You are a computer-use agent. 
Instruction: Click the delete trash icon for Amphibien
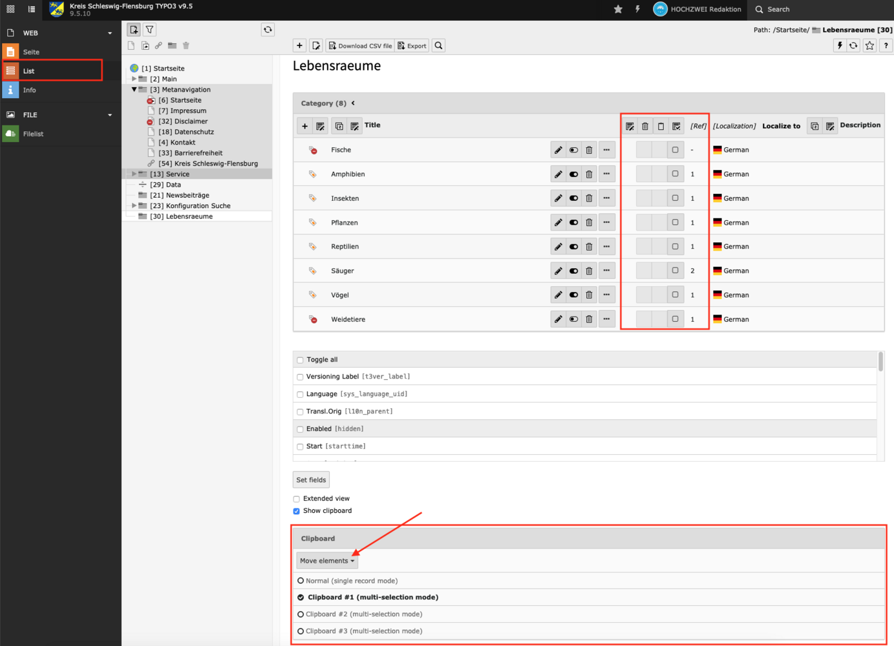[589, 174]
